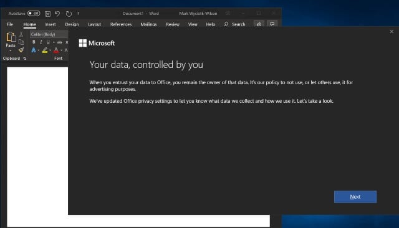Screen dimensions: 399x228
Task: Open the font color dropdown arrow
Action: (x=62, y=50)
